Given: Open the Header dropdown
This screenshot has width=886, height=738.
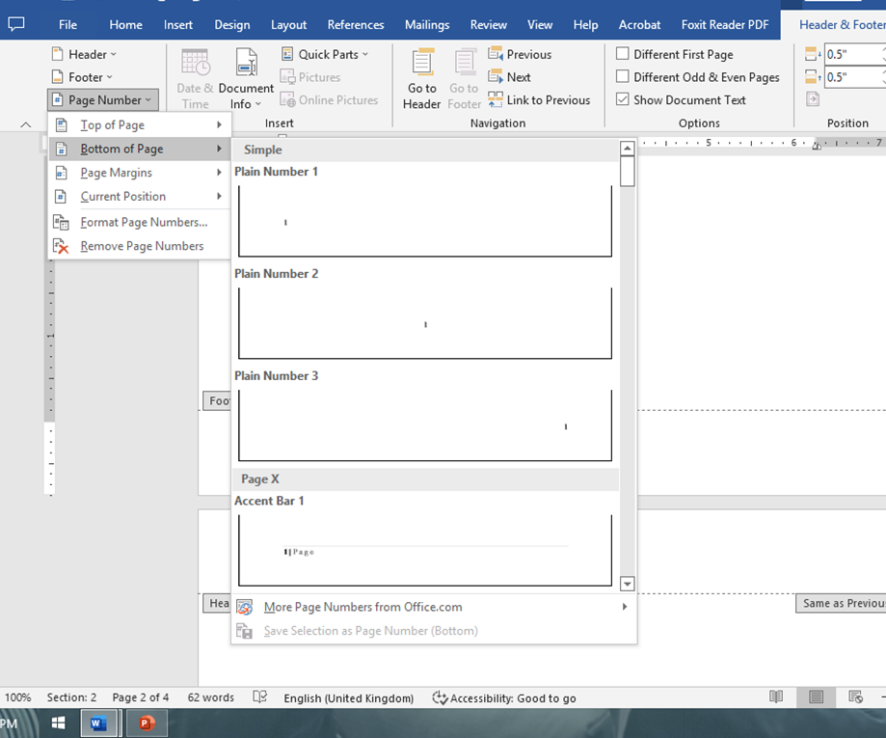Looking at the screenshot, I should click(84, 54).
